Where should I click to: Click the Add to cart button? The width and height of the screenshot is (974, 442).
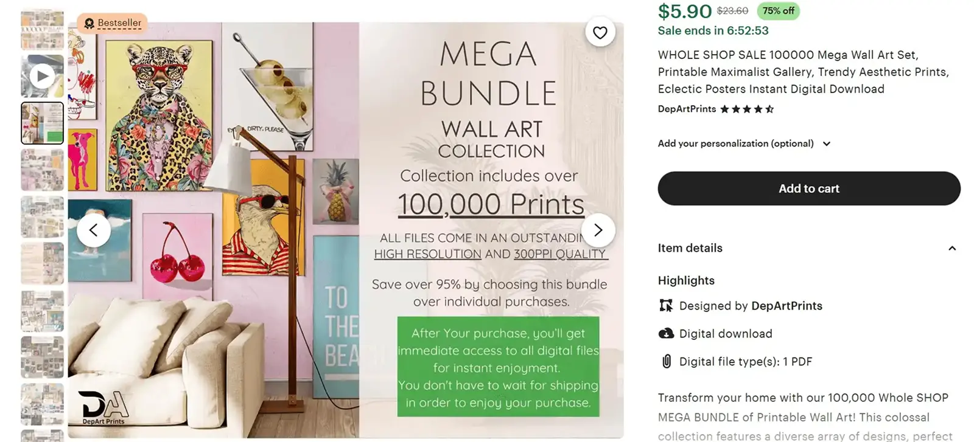(x=808, y=188)
